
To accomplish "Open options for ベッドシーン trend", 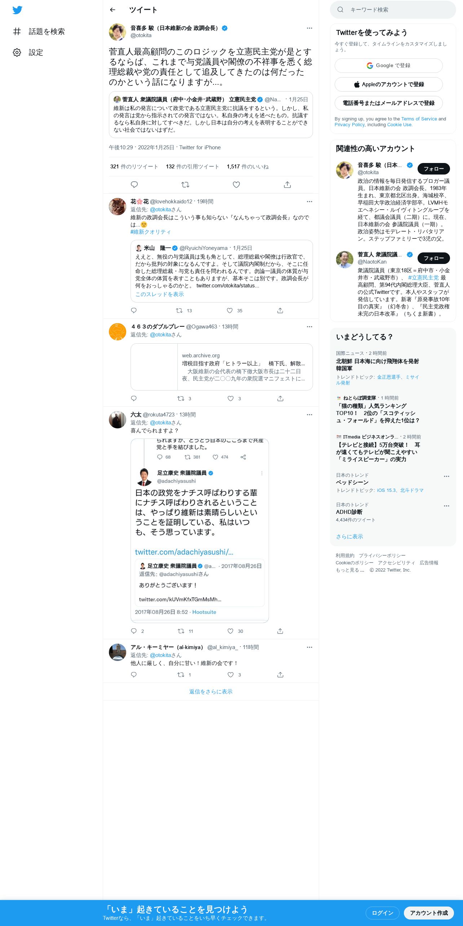I will pos(446,476).
